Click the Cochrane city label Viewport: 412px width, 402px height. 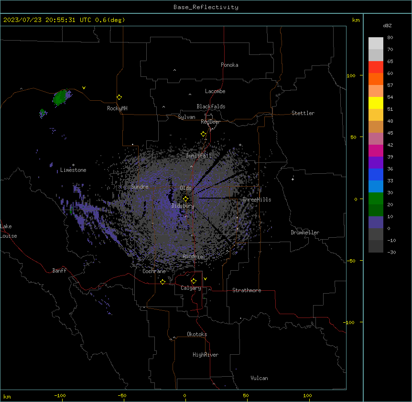154,271
